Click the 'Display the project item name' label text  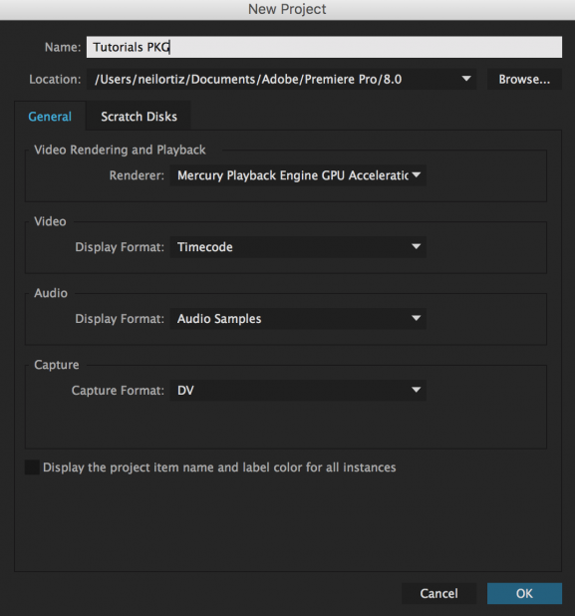pos(219,467)
